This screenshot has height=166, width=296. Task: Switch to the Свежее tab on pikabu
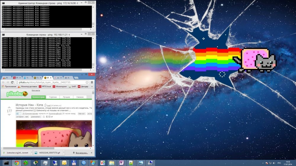point(80,97)
